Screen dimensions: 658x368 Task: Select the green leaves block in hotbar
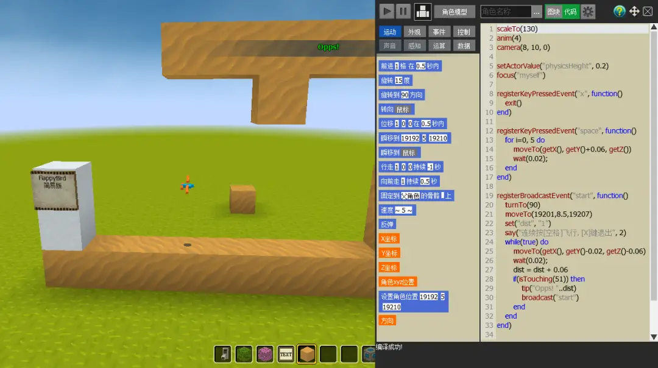(x=244, y=354)
